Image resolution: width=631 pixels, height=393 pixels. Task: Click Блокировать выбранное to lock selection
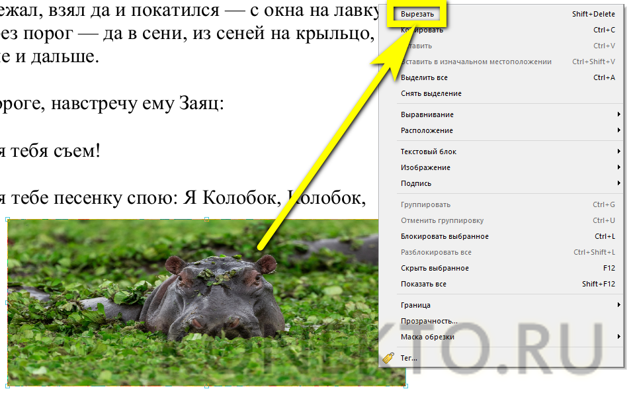pyautogui.click(x=444, y=236)
